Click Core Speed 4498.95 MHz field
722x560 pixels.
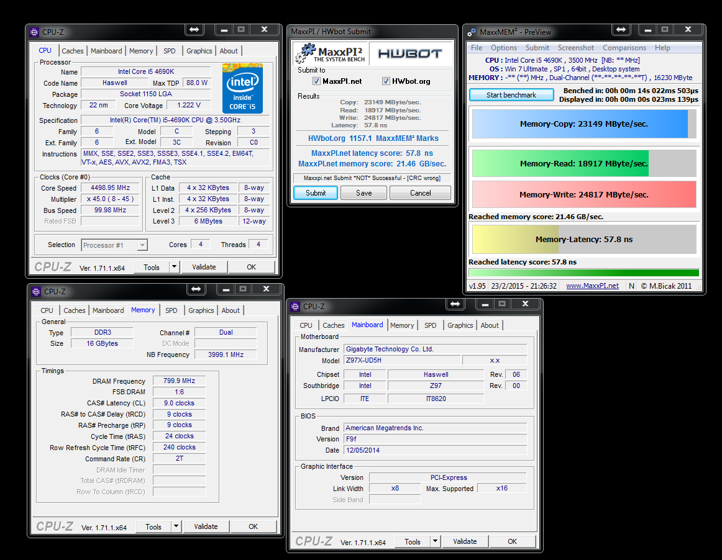(111, 187)
